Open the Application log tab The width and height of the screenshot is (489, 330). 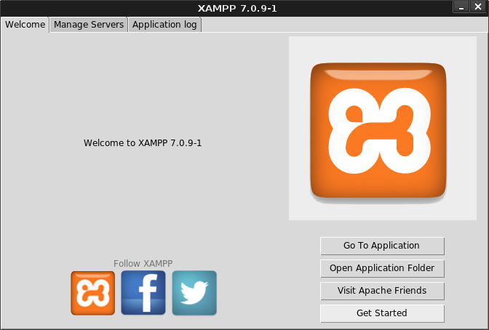tap(165, 24)
